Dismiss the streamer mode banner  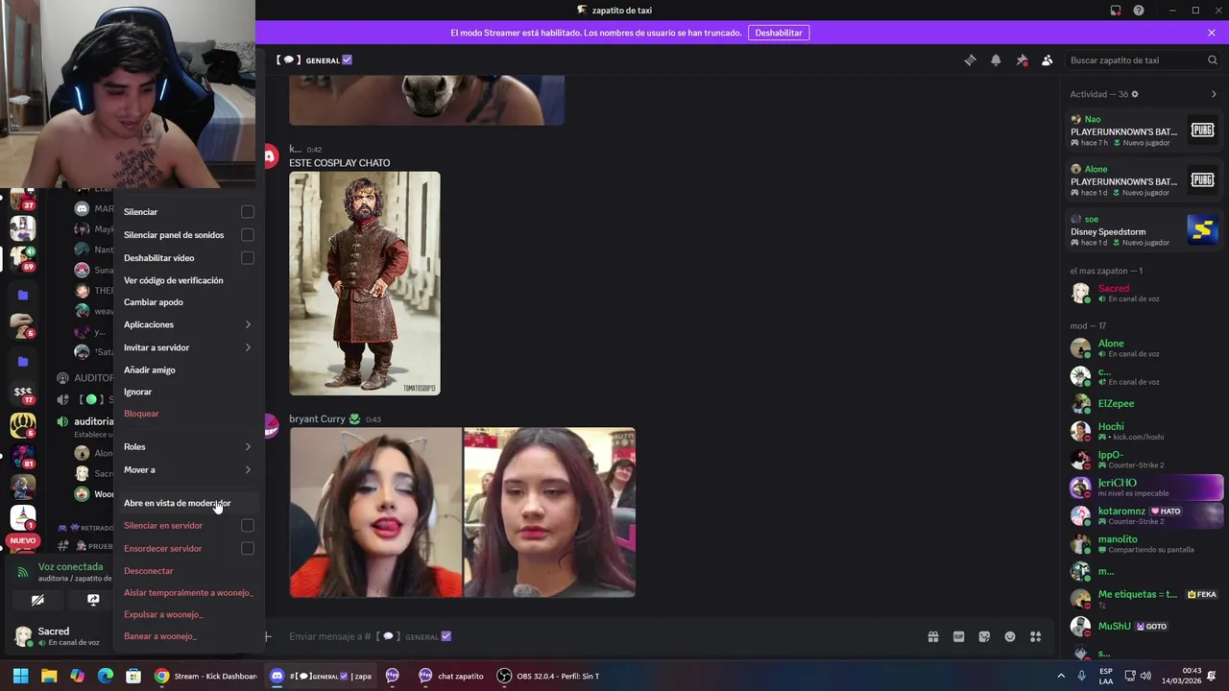[x=1212, y=33]
